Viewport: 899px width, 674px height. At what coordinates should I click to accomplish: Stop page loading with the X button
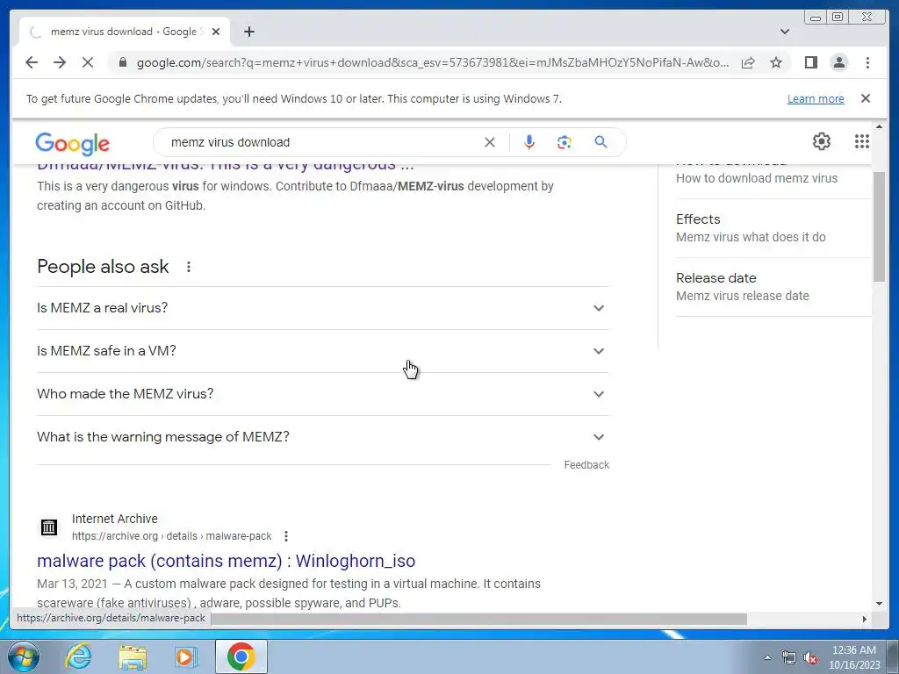pyautogui.click(x=88, y=62)
